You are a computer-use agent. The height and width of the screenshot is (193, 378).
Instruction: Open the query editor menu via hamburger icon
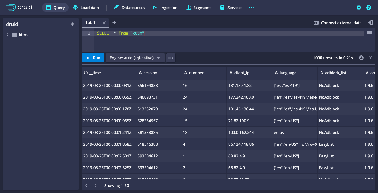(369, 33)
